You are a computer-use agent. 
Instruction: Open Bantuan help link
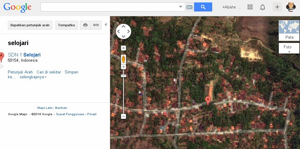tap(61, 108)
